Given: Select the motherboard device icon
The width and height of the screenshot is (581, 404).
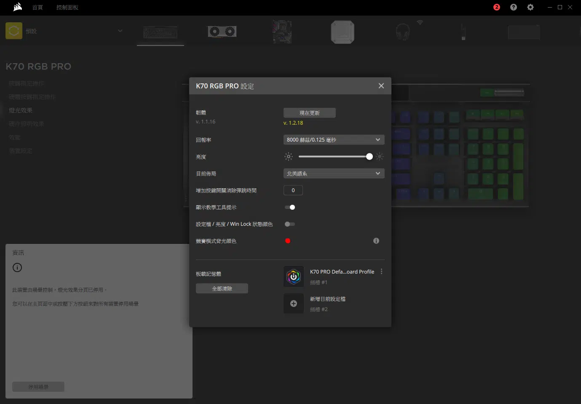Looking at the screenshot, I should pyautogui.click(x=282, y=32).
